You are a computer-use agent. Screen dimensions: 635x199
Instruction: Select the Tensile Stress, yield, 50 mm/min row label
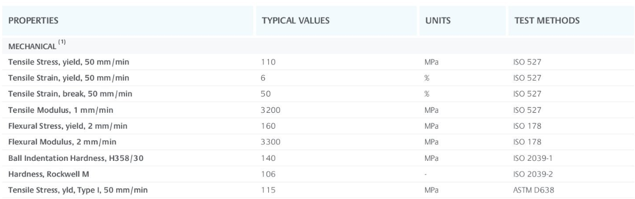click(69, 62)
